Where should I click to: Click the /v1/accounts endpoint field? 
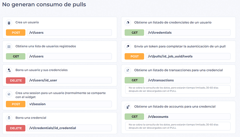(188, 116)
